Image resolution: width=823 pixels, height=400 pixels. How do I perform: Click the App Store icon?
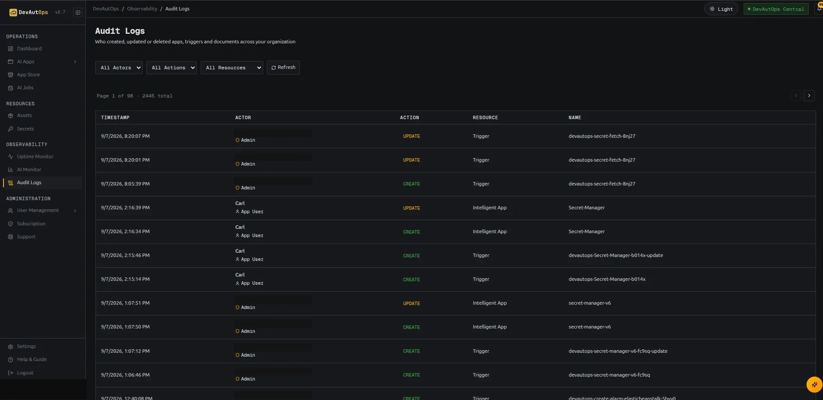point(10,75)
